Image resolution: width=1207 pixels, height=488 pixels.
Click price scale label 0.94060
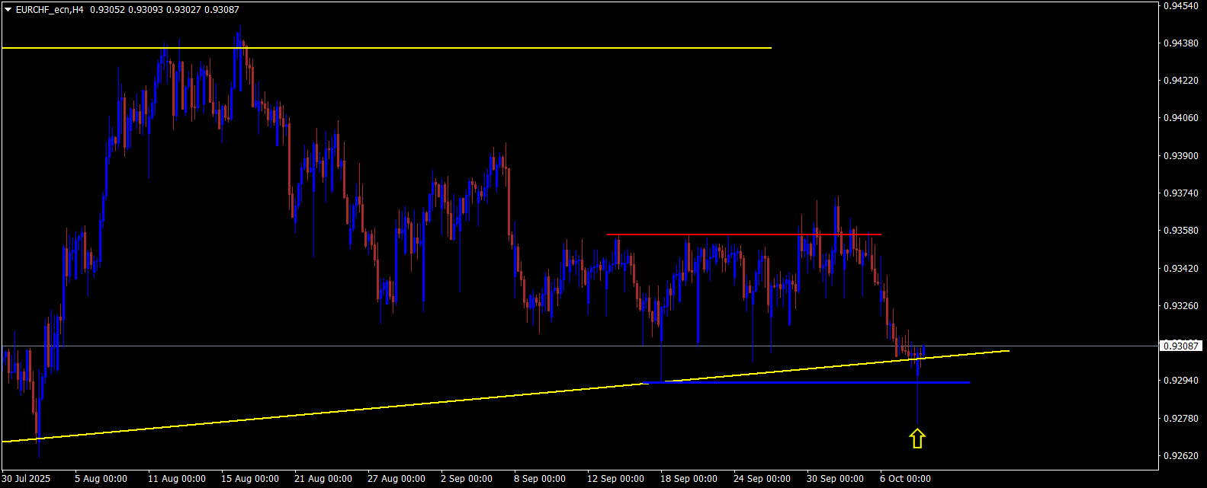(1180, 118)
